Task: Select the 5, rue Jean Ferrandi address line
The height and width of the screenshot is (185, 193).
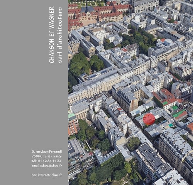Action: (x=47, y=151)
